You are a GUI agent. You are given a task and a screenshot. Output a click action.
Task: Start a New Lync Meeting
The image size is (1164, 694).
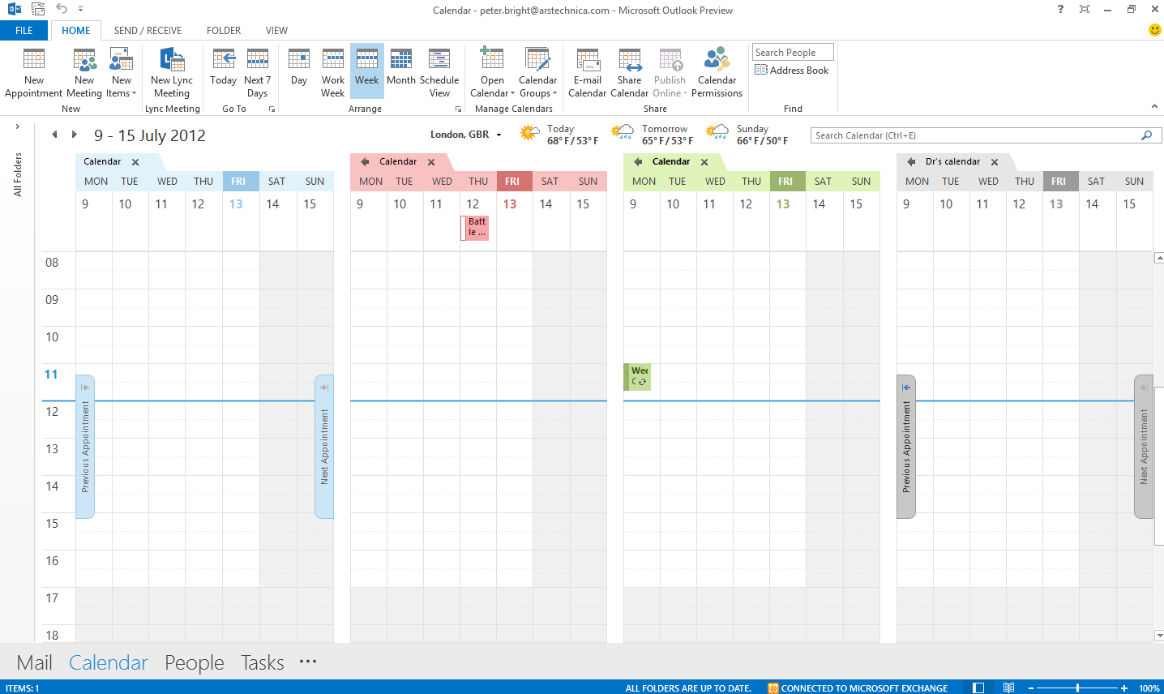click(172, 72)
